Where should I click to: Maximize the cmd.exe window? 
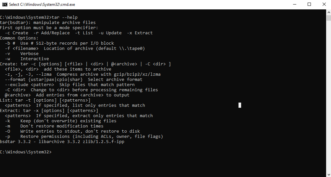tap(309, 4)
